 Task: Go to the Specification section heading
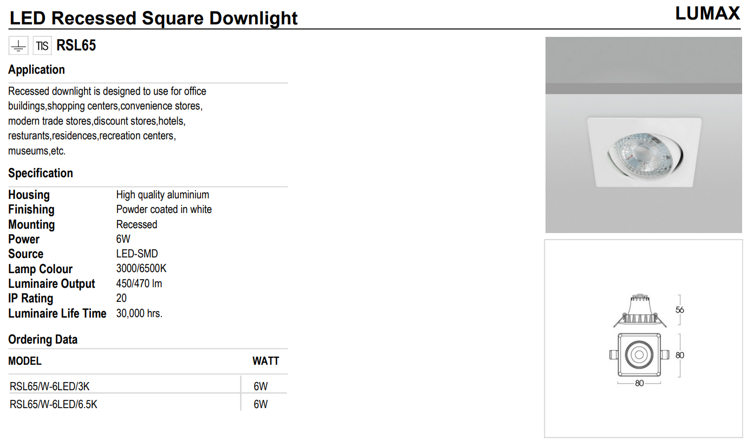(41, 173)
